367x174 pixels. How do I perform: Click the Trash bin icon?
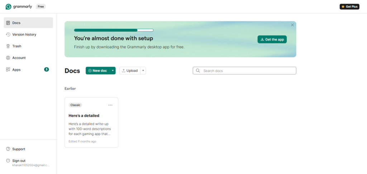8,46
